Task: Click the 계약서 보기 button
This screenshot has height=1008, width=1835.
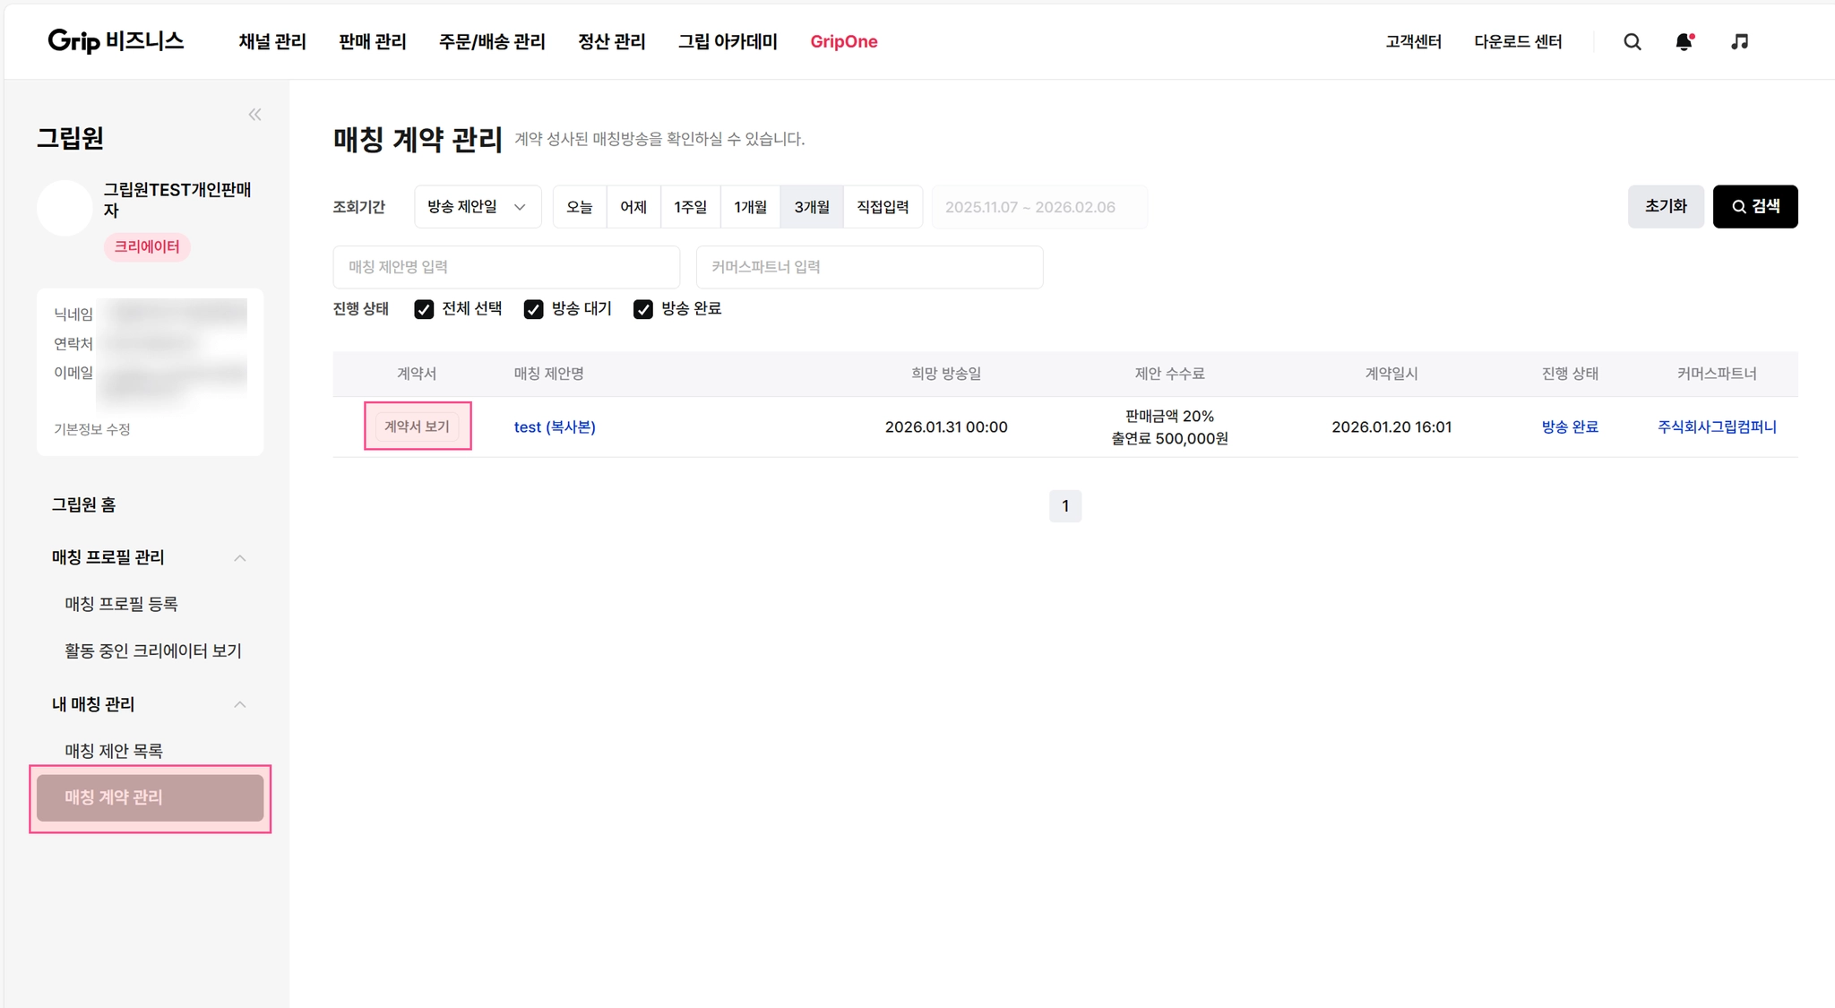Action: (x=417, y=426)
